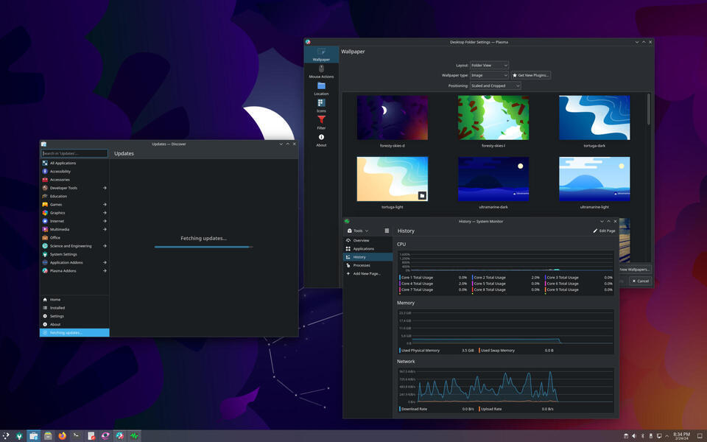
Task: Open the Layout dropdown (Folder View)
Action: (x=489, y=66)
